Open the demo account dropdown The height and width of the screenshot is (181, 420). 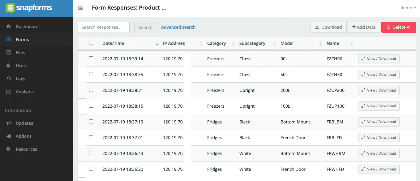[x=408, y=8]
